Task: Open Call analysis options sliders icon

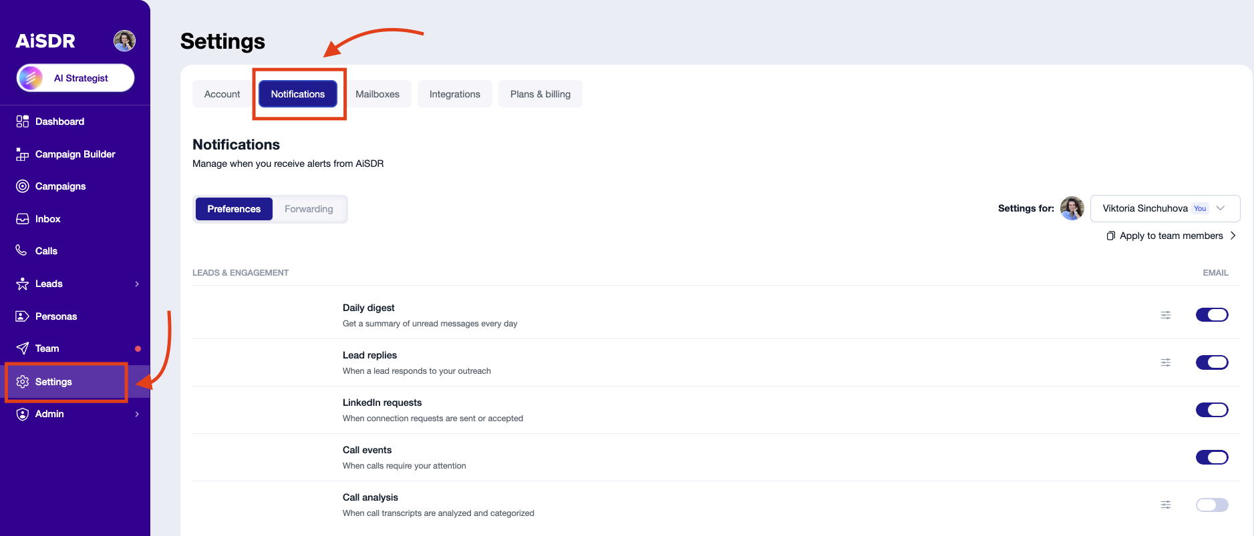Action: point(1166,505)
